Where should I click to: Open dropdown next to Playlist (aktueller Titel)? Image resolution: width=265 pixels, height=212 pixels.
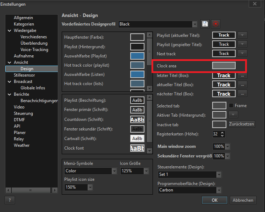pos(242,35)
